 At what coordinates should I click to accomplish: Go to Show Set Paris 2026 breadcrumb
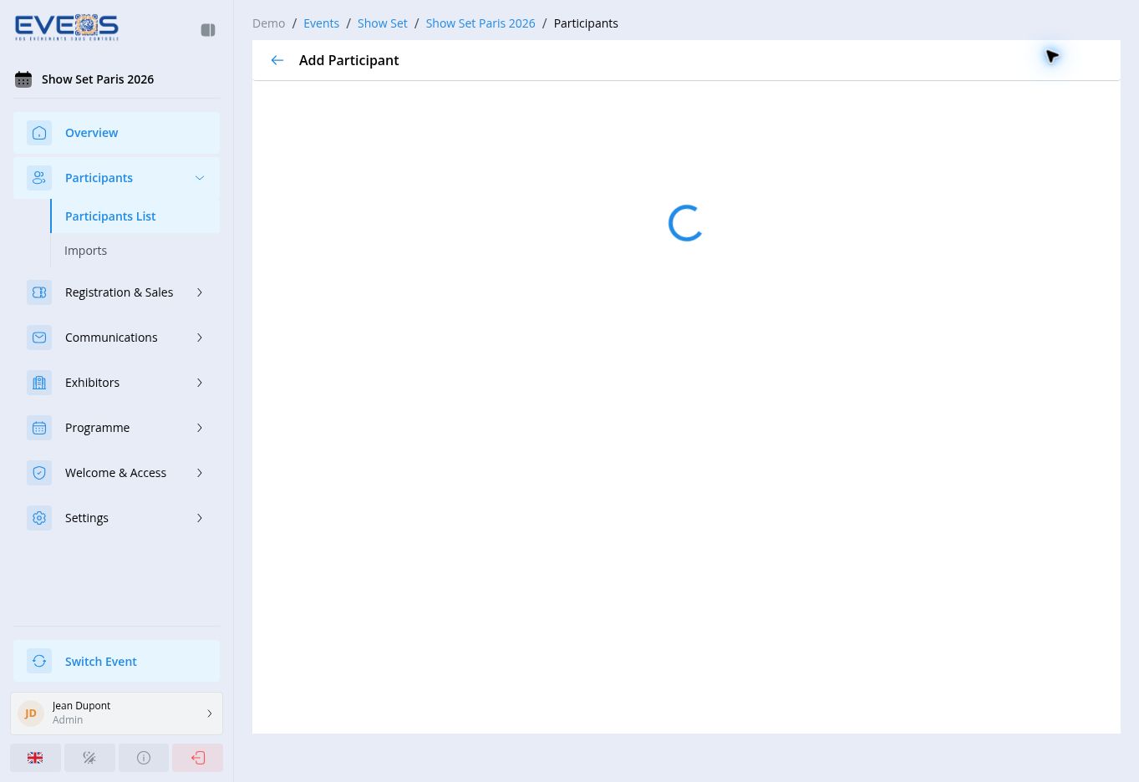(481, 23)
